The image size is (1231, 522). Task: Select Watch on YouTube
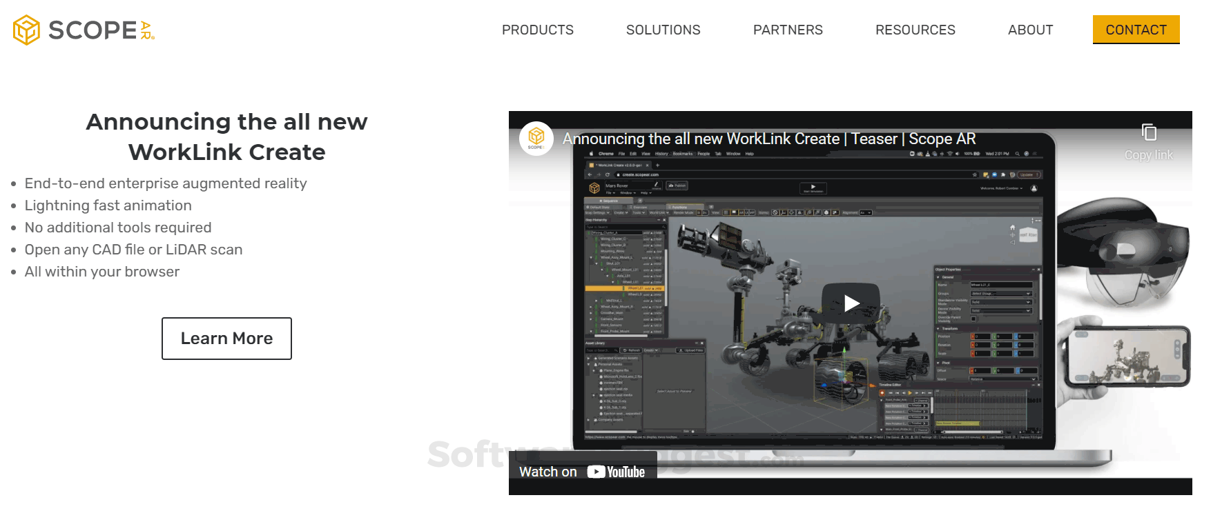(582, 472)
